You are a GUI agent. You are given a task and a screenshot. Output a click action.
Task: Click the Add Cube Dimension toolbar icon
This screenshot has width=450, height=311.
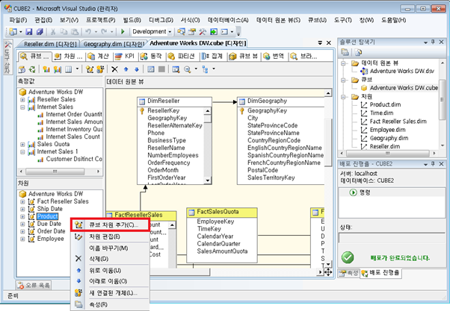click(90, 69)
